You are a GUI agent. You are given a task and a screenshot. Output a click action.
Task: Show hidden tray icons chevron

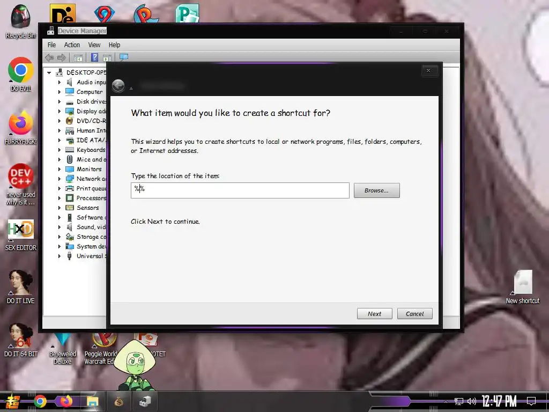coord(446,401)
